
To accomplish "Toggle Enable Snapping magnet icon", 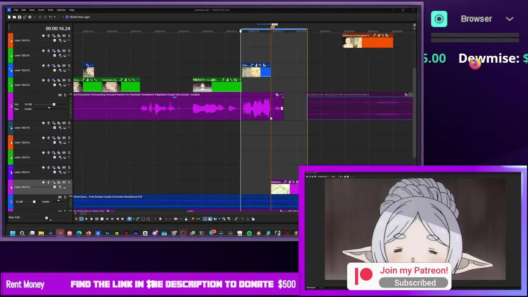I will click(205, 219).
